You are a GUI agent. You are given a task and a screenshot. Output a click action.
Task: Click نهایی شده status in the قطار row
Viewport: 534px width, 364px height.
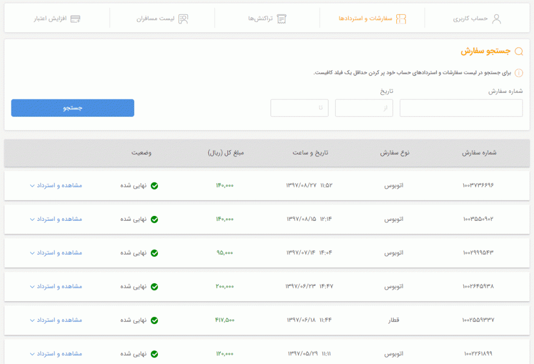point(133,320)
